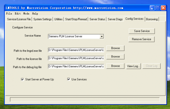Go to the Start/Stop/Reread tab
Image resolution: width=170 pixels, height=109 pixels.
[x=76, y=19]
